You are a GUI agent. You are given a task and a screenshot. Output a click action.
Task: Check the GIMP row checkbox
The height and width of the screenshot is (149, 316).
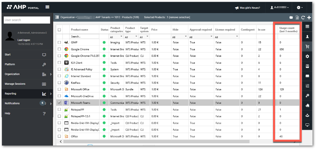59,43
